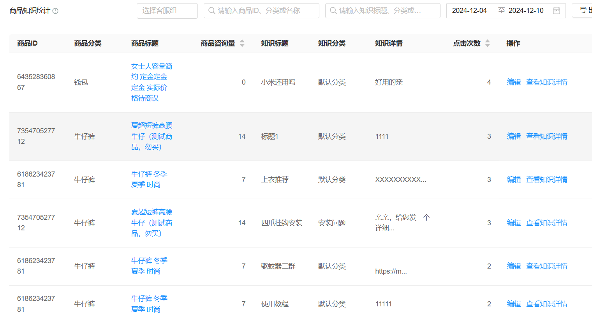This screenshot has height=320, width=592.
Task: Click 编辑 for the 小米还用吗 row
Action: tap(514, 82)
